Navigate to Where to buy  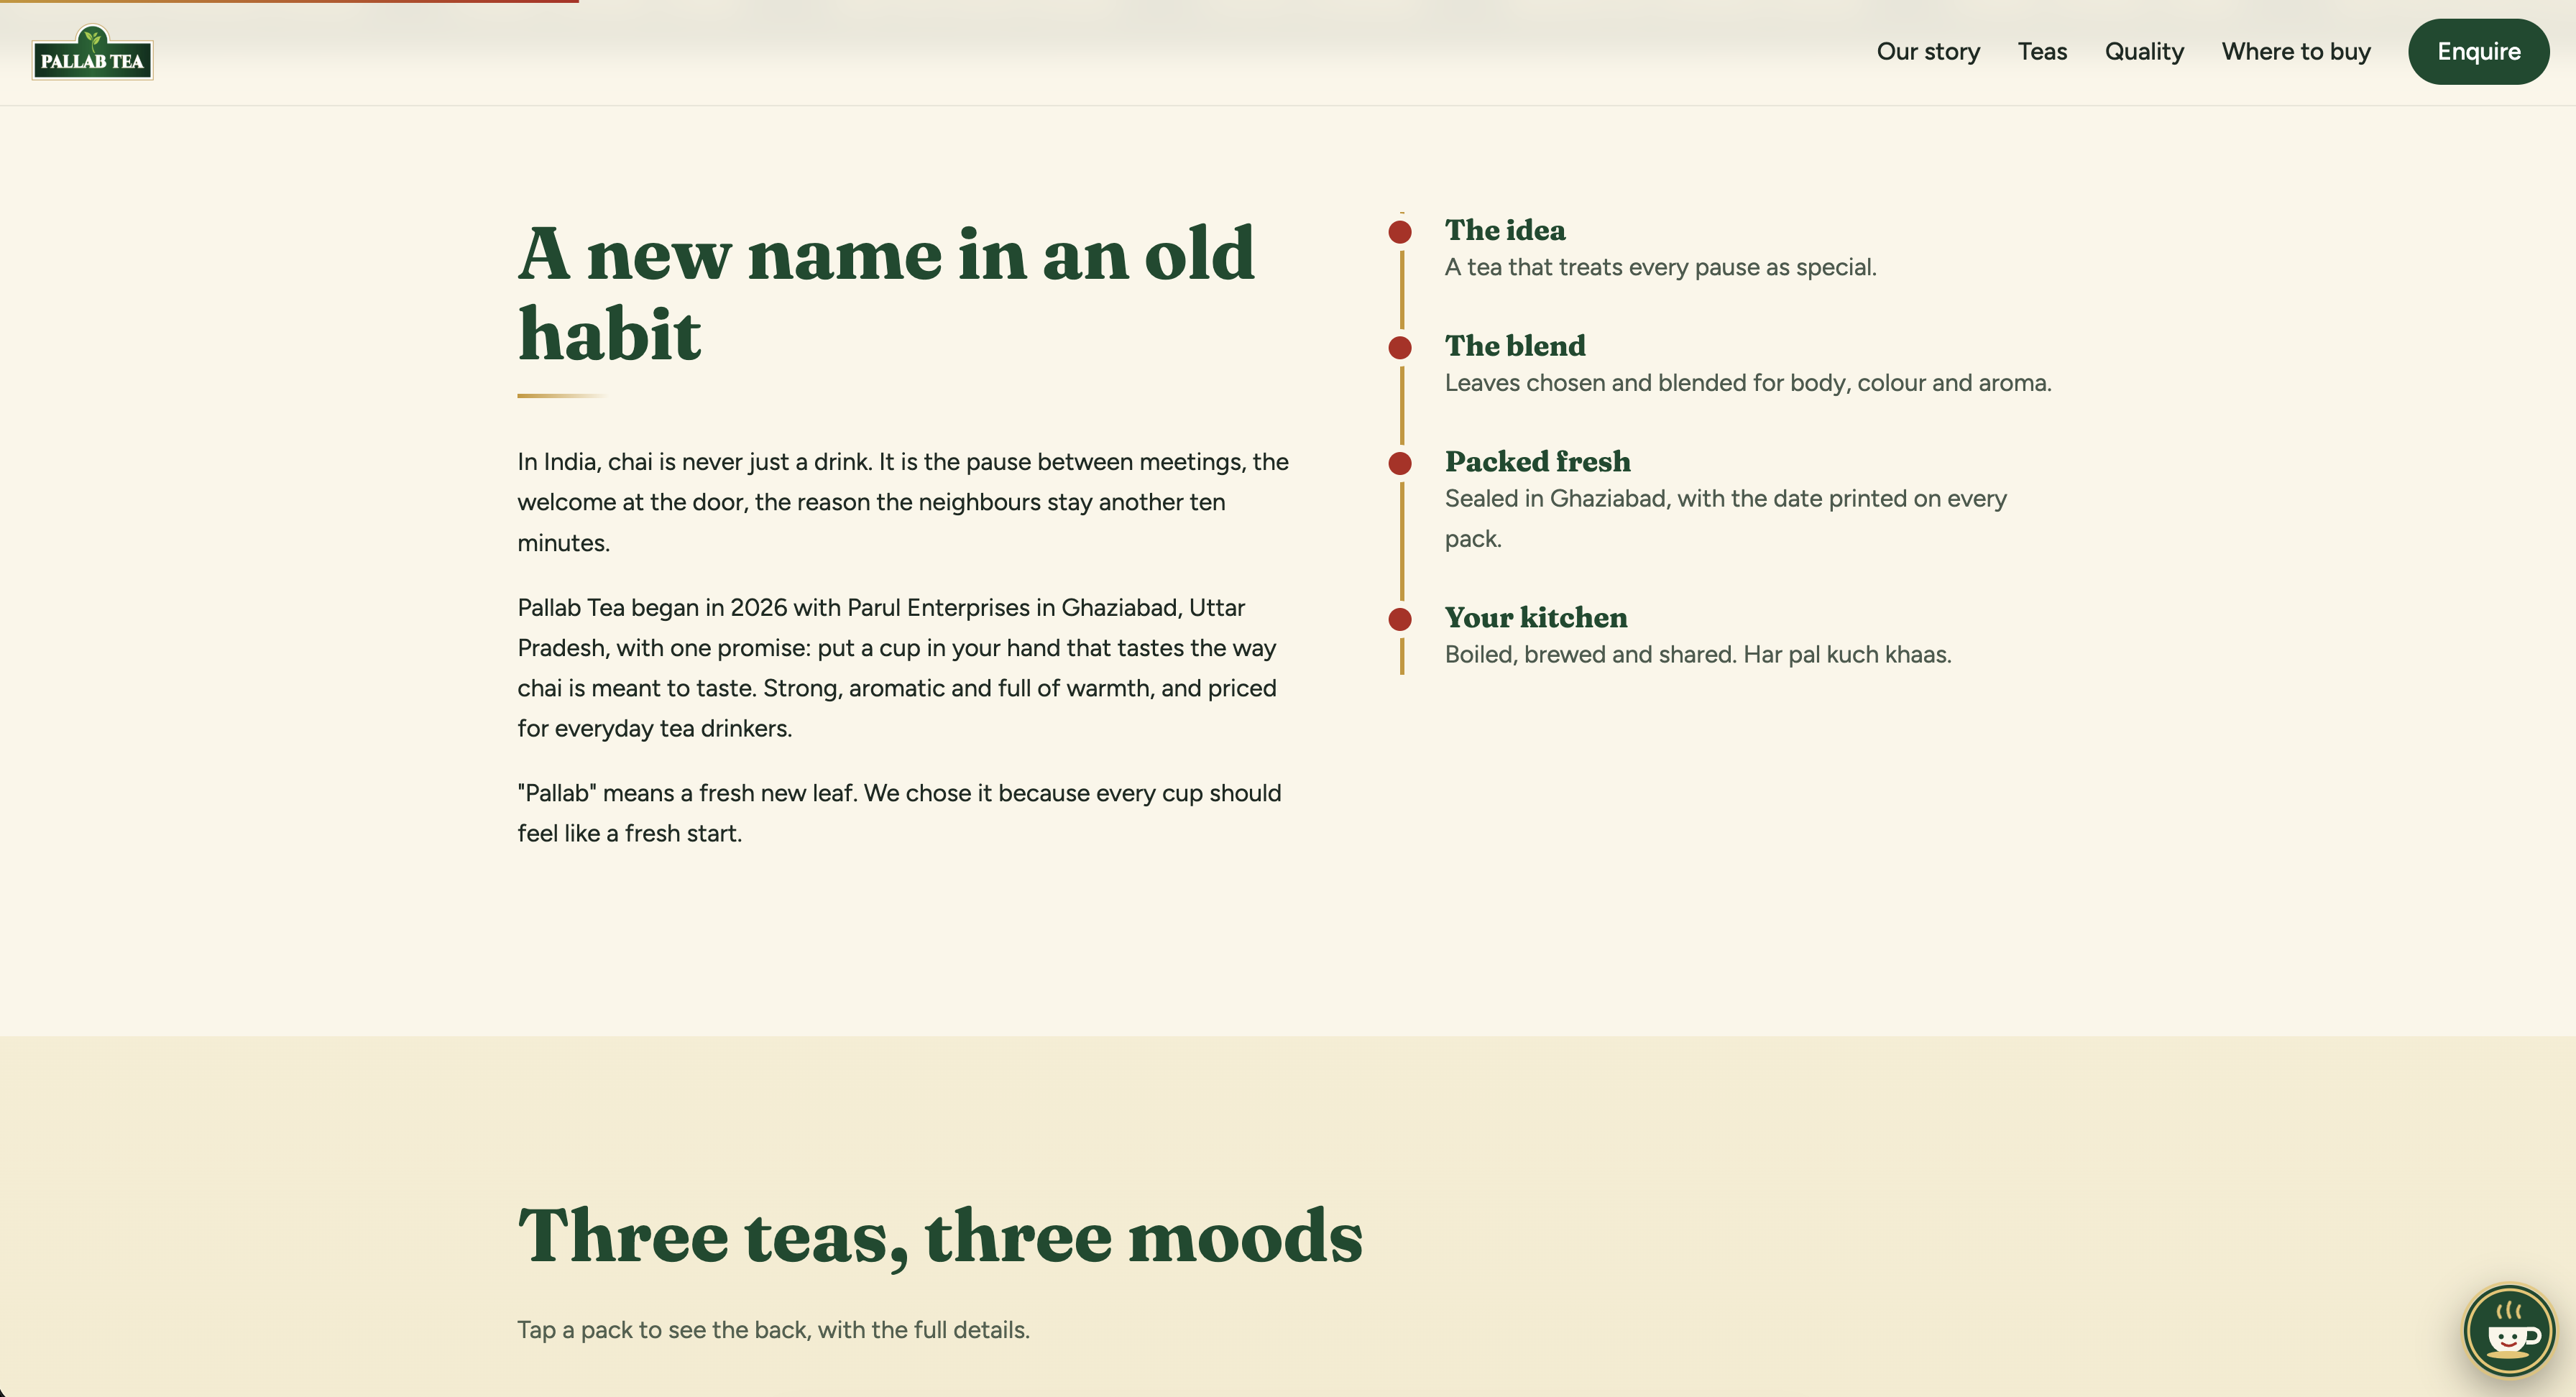click(x=2296, y=52)
